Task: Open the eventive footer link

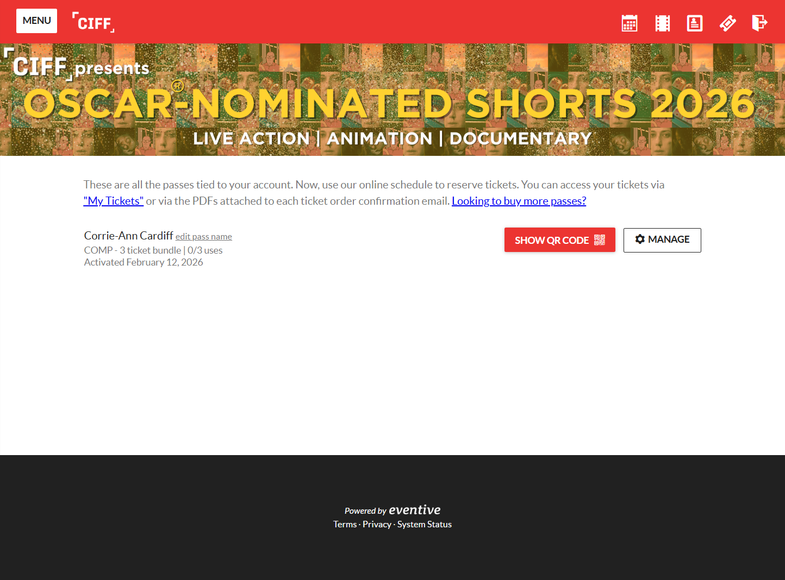Action: [x=414, y=510]
